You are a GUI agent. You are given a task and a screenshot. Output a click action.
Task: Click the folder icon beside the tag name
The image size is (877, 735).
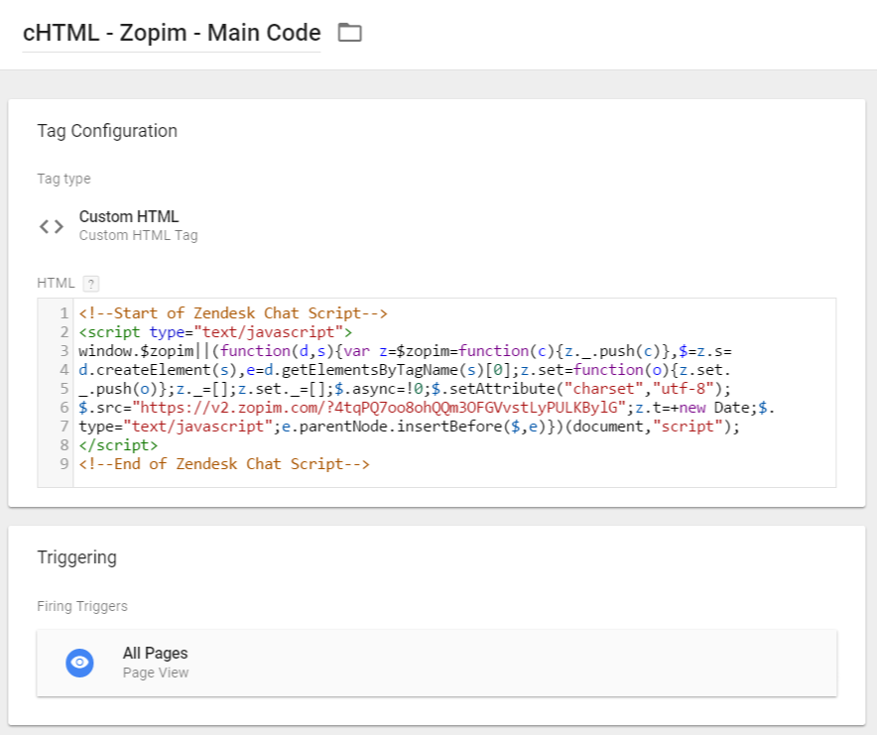tap(350, 33)
